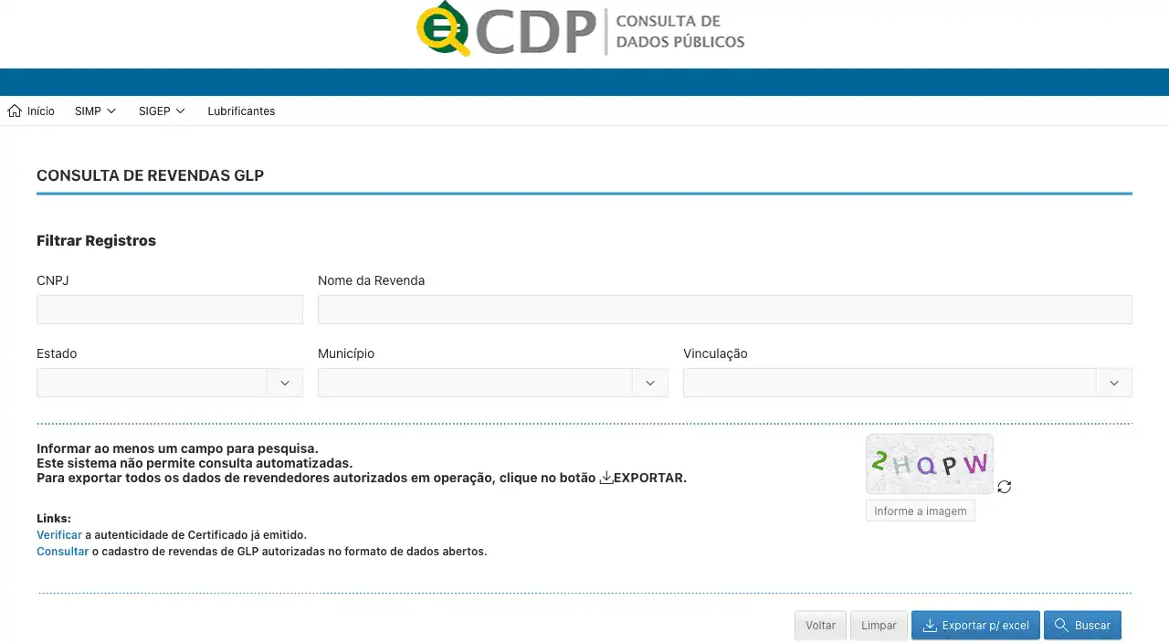Click the captcha image
This screenshot has width=1169, height=643.
click(x=929, y=464)
